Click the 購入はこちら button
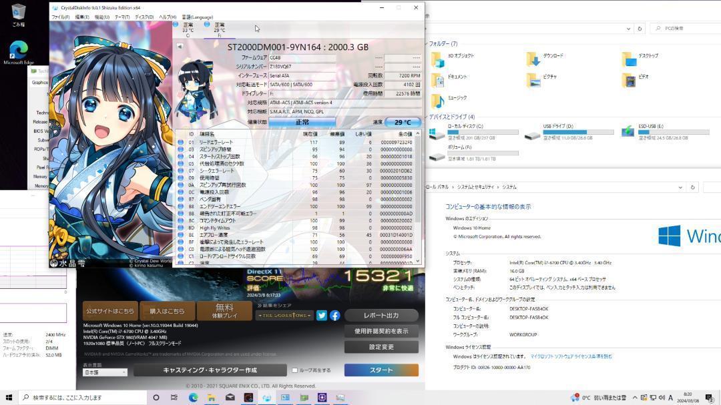The image size is (721, 405). (x=167, y=311)
